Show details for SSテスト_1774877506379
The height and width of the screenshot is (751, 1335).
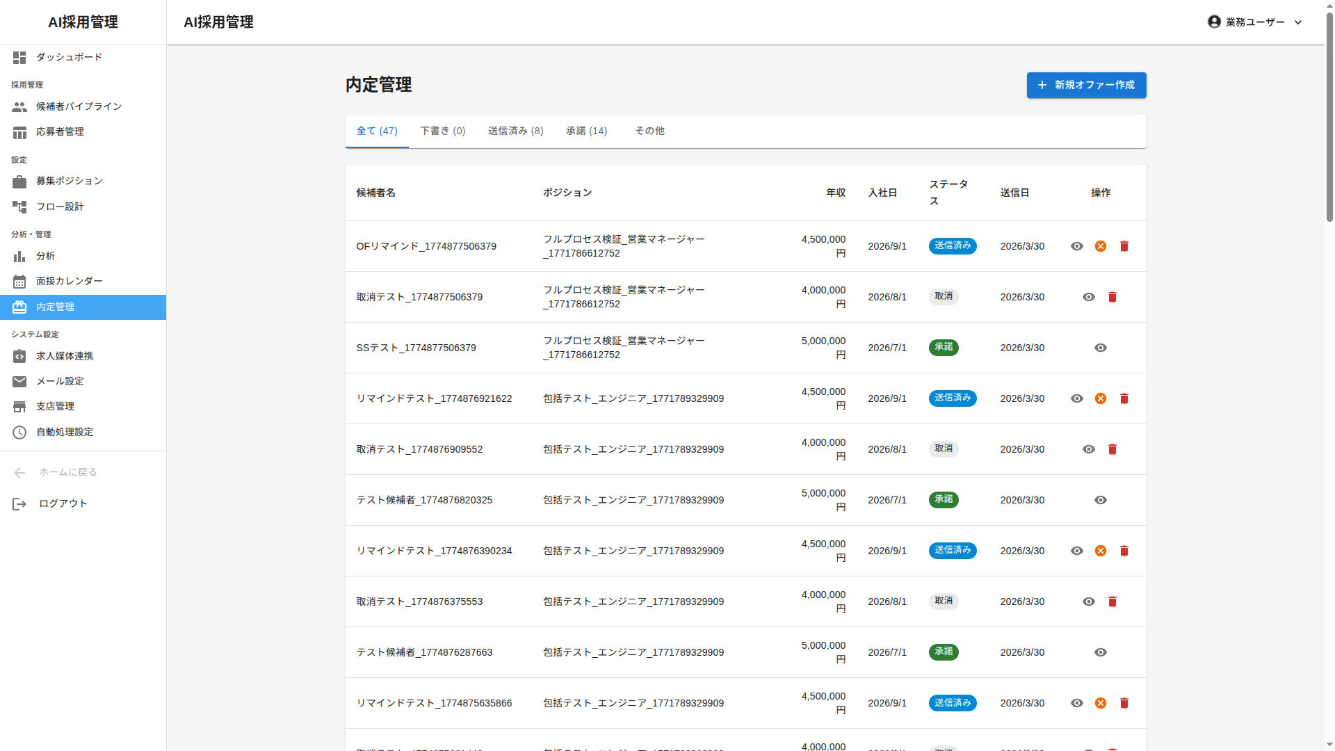tap(1101, 348)
